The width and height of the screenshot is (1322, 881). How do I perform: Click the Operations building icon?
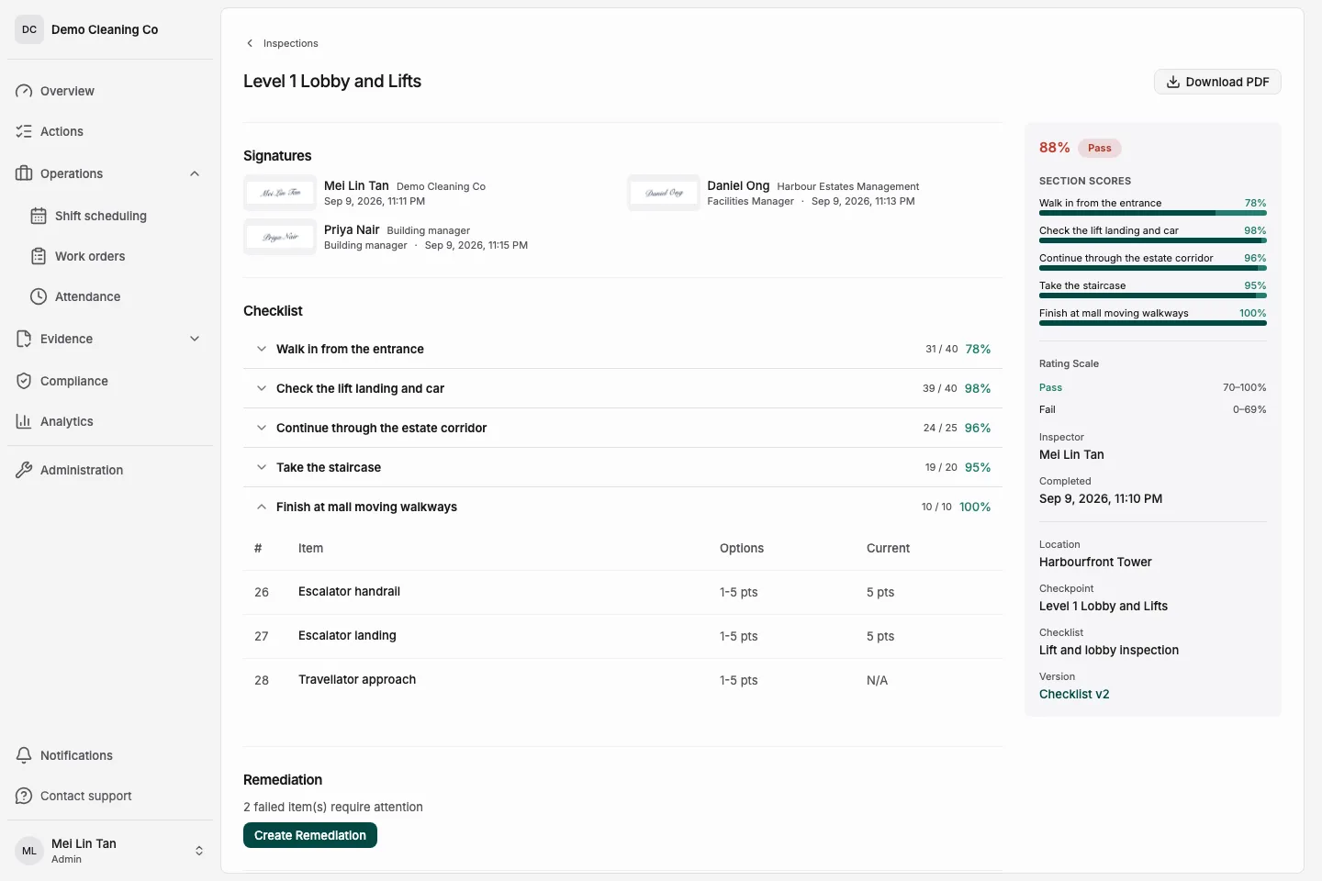pos(24,173)
